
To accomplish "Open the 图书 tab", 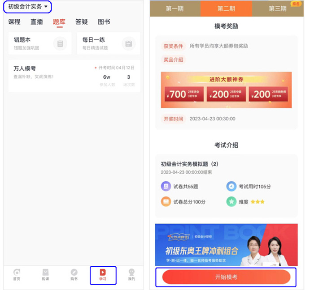I will point(104,22).
